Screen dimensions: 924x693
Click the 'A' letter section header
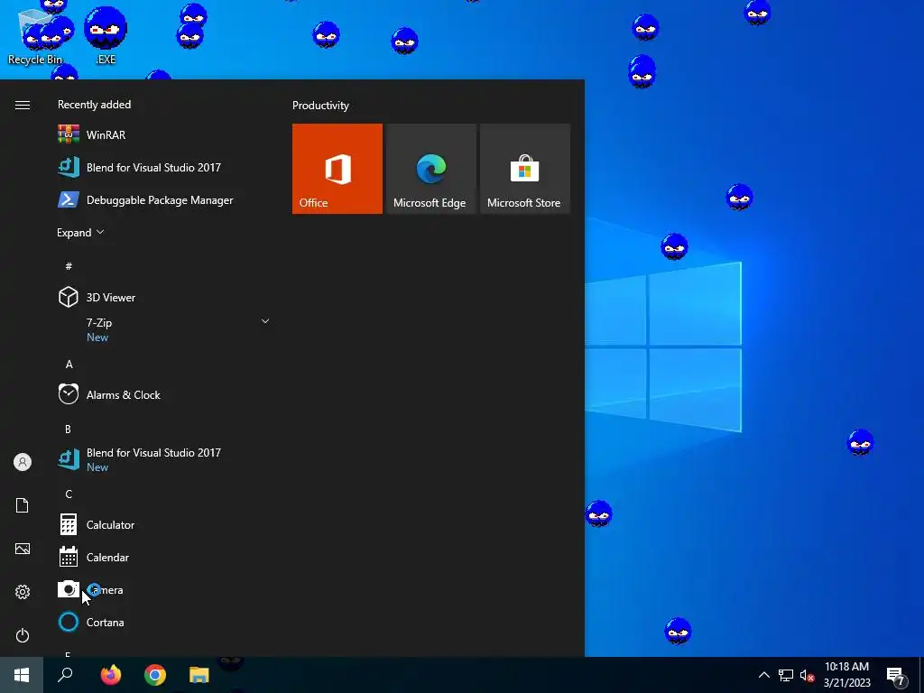(x=69, y=365)
